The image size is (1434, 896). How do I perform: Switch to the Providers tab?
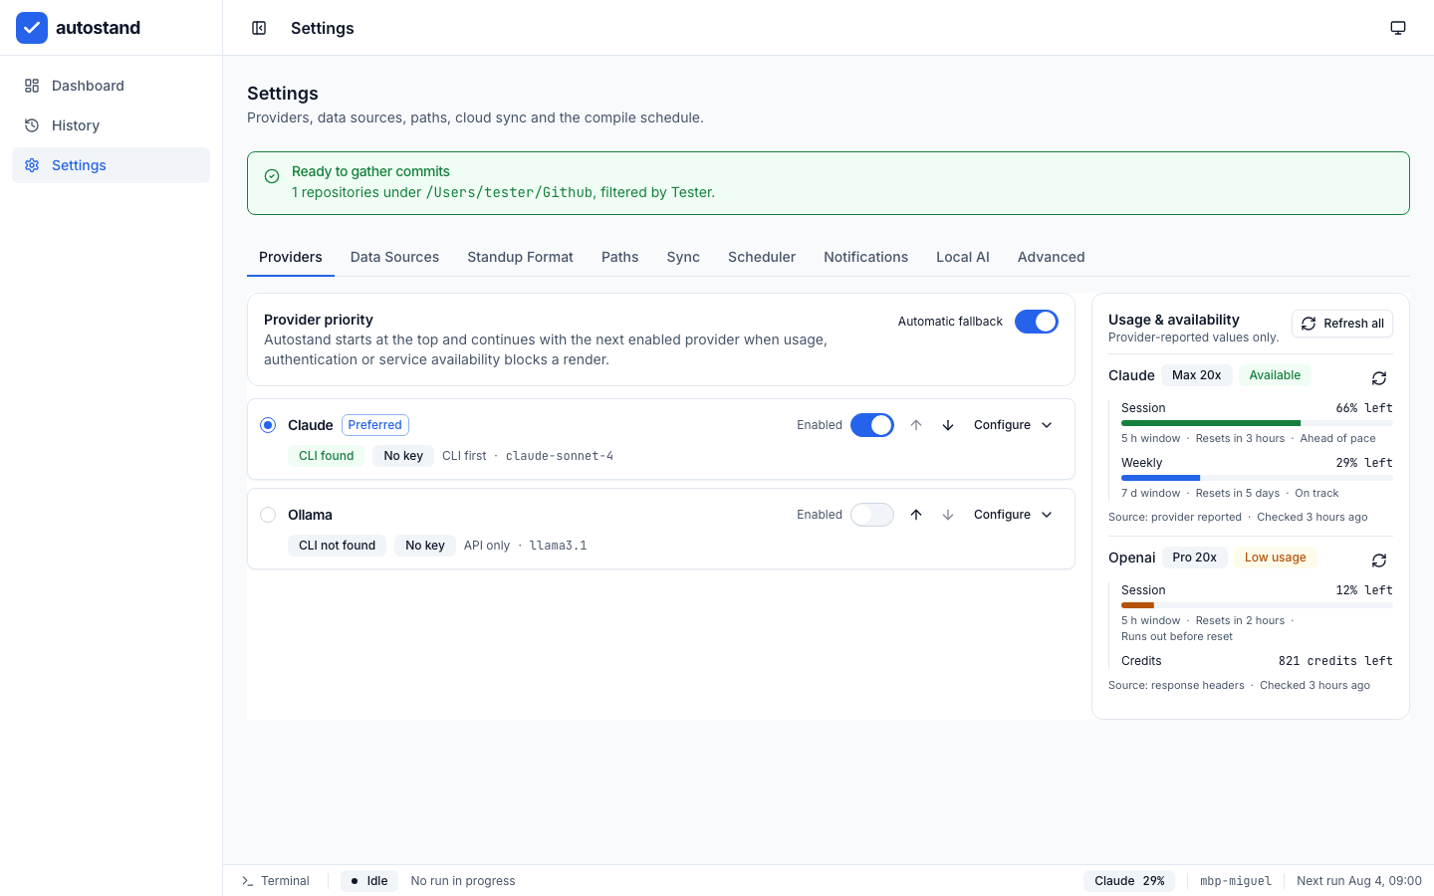(x=291, y=257)
